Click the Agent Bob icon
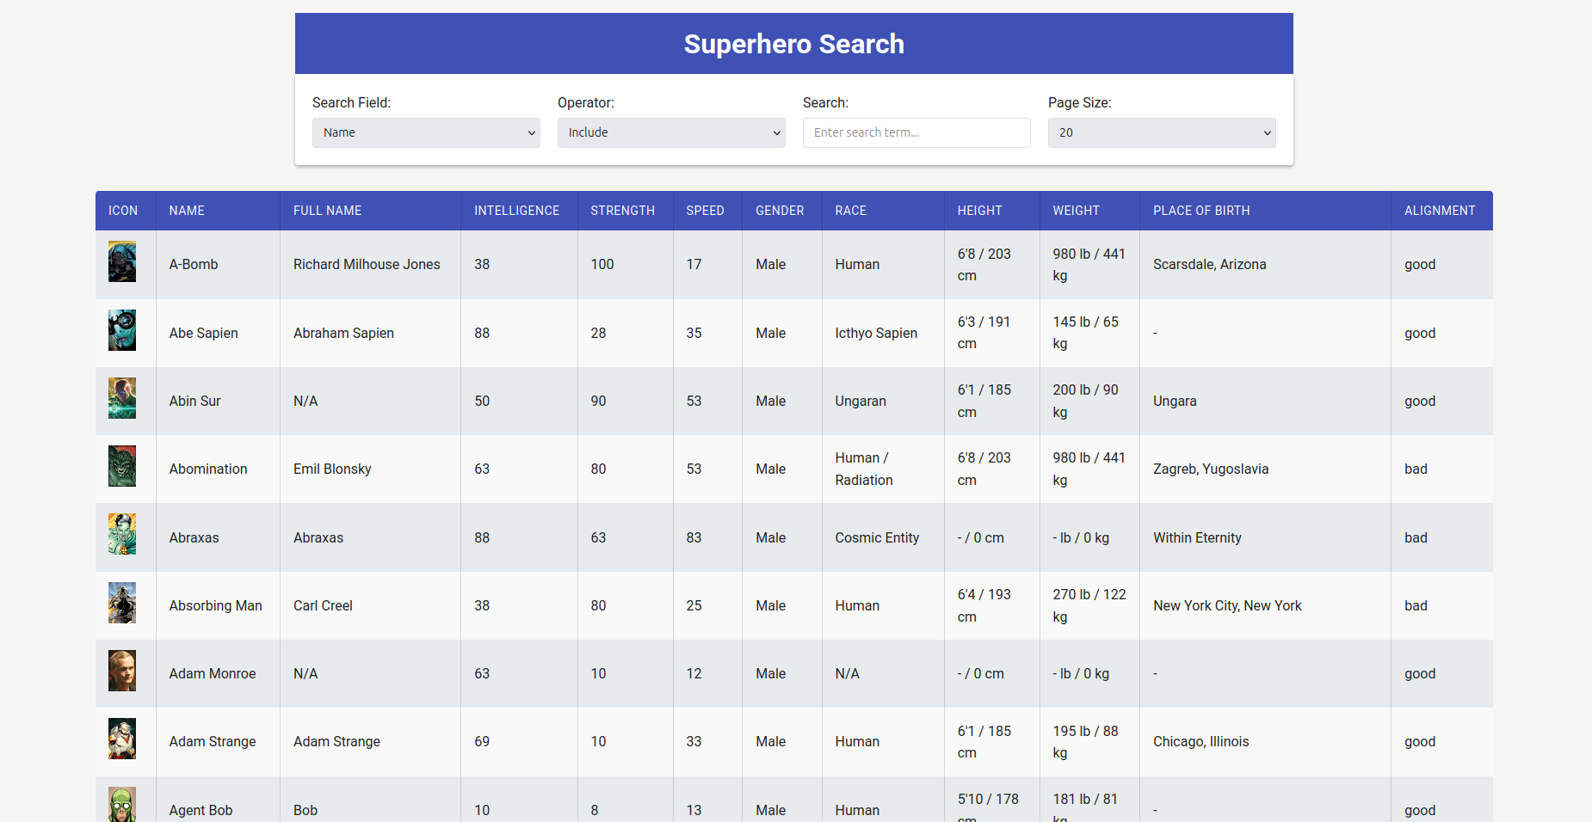Viewport: 1592px width, 822px height. click(122, 805)
